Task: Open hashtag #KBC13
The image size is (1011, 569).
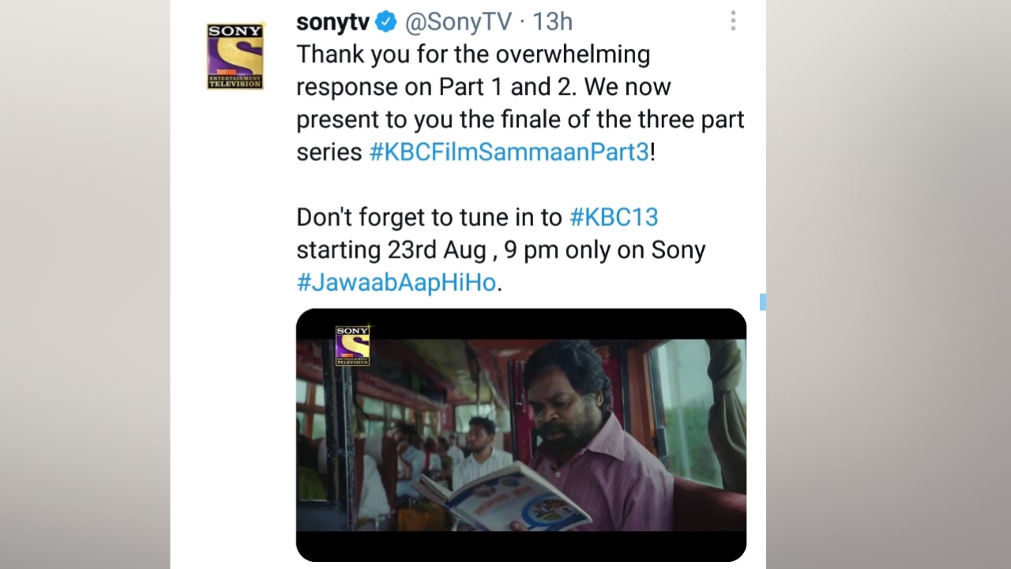Action: point(614,217)
